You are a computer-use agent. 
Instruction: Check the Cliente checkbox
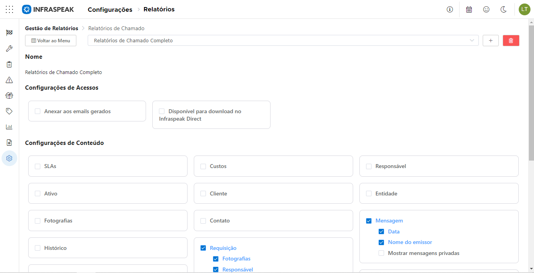click(203, 193)
